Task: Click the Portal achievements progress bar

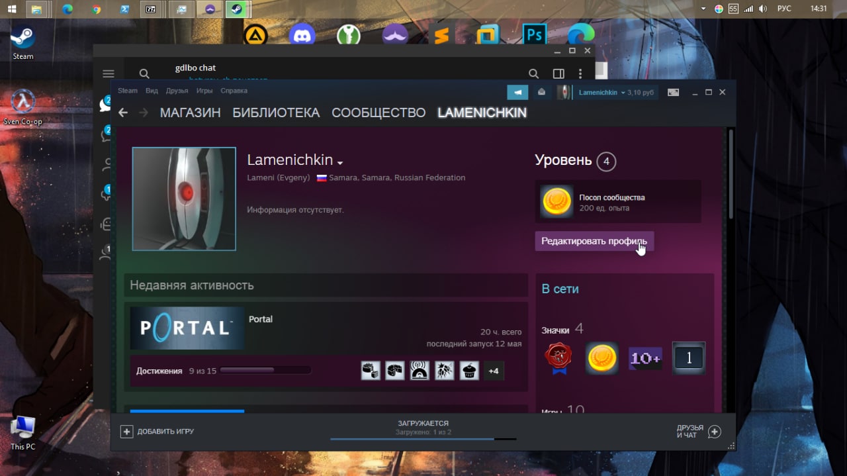Action: click(265, 370)
